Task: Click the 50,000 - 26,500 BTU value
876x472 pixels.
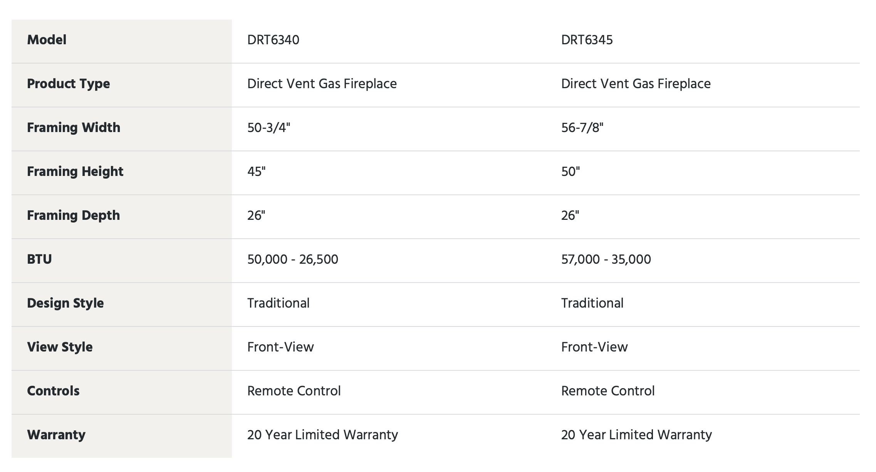Action: (x=293, y=259)
